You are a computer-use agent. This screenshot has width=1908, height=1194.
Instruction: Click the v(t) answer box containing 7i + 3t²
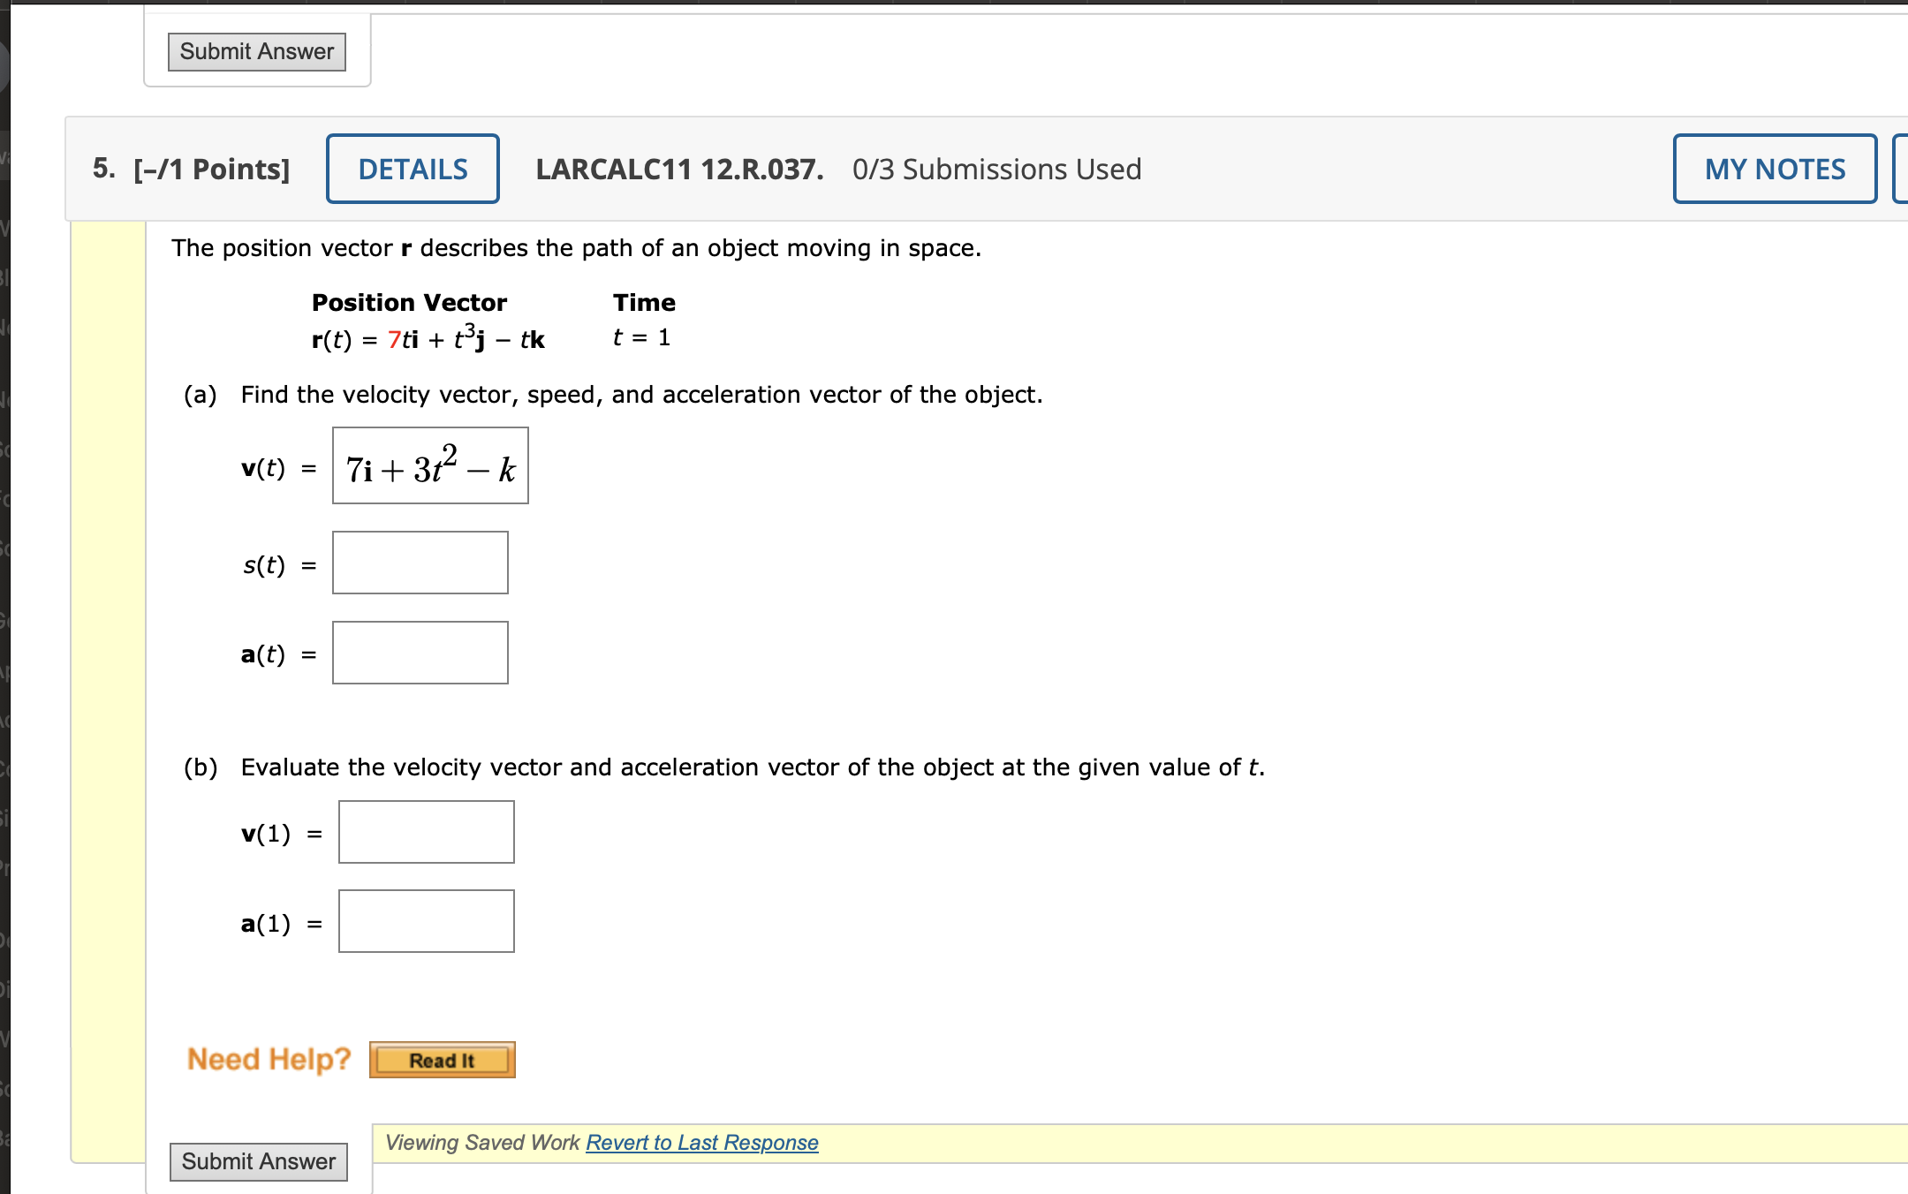click(x=430, y=466)
